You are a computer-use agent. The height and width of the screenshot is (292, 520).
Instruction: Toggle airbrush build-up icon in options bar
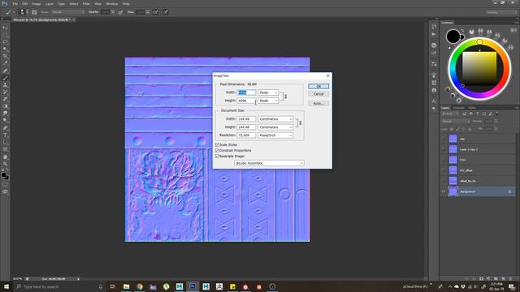pos(155,12)
